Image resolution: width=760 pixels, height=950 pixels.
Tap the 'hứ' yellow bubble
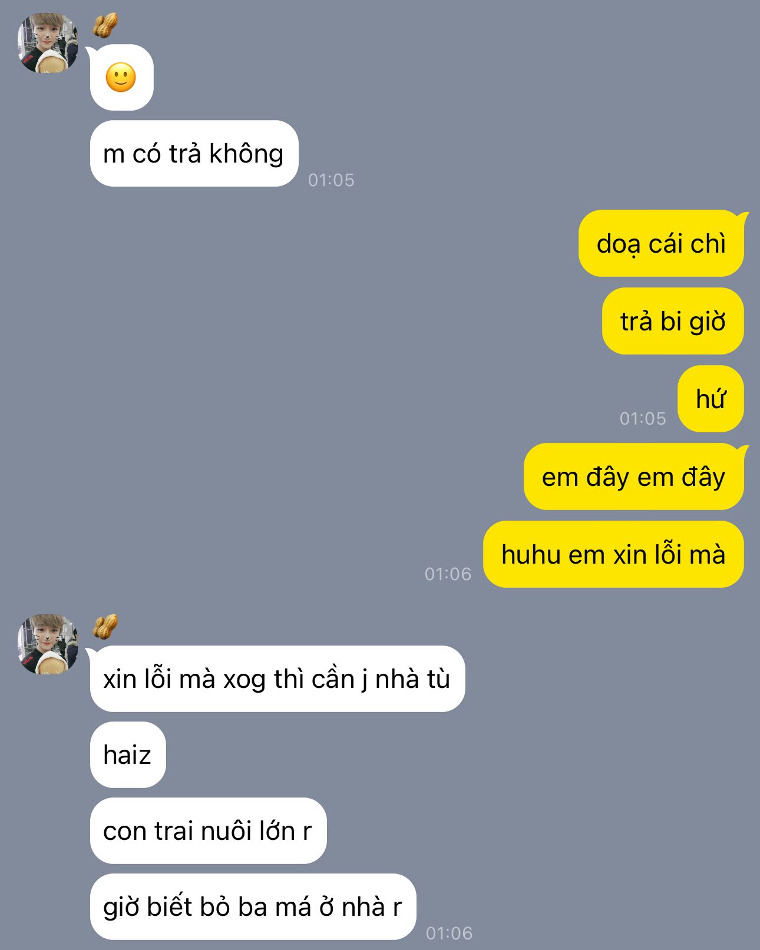711,399
